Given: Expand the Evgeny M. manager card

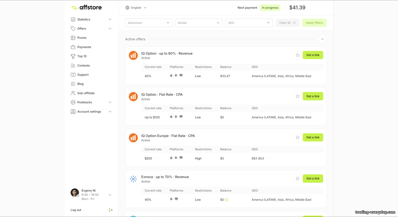Looking at the screenshot, I should click(110, 195).
